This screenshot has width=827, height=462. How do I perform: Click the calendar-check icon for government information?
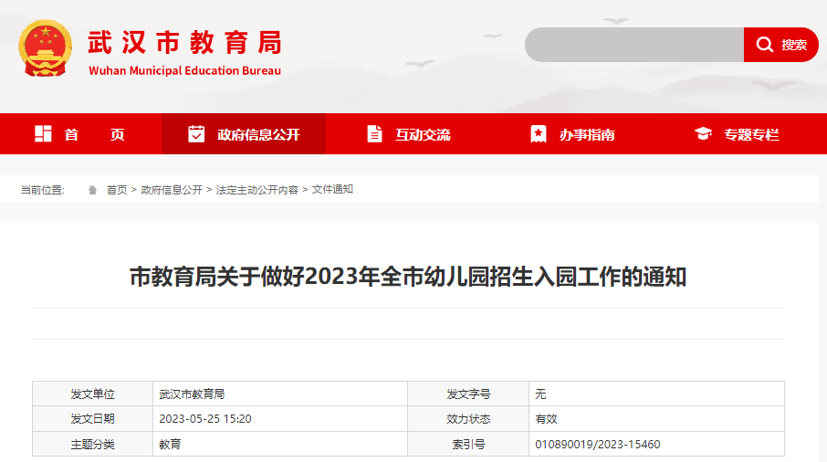click(x=196, y=134)
